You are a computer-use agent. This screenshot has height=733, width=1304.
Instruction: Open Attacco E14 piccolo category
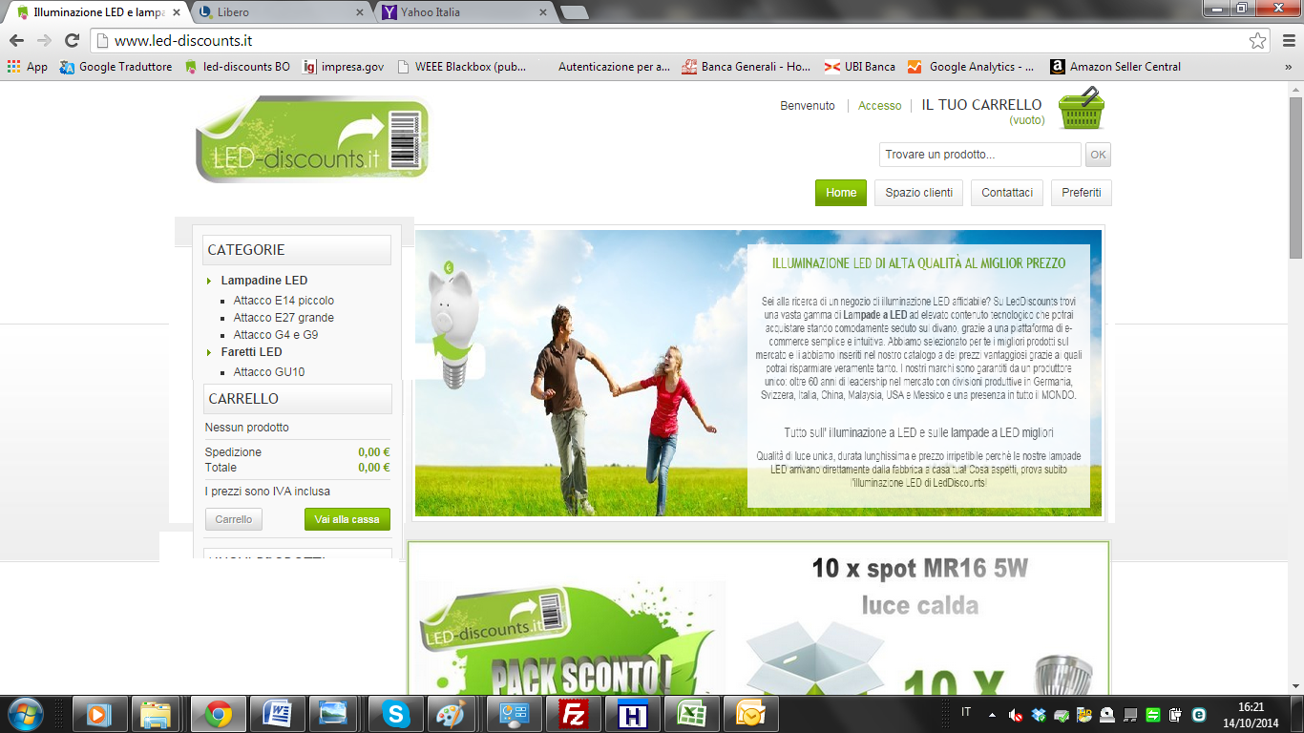pyautogui.click(x=284, y=301)
